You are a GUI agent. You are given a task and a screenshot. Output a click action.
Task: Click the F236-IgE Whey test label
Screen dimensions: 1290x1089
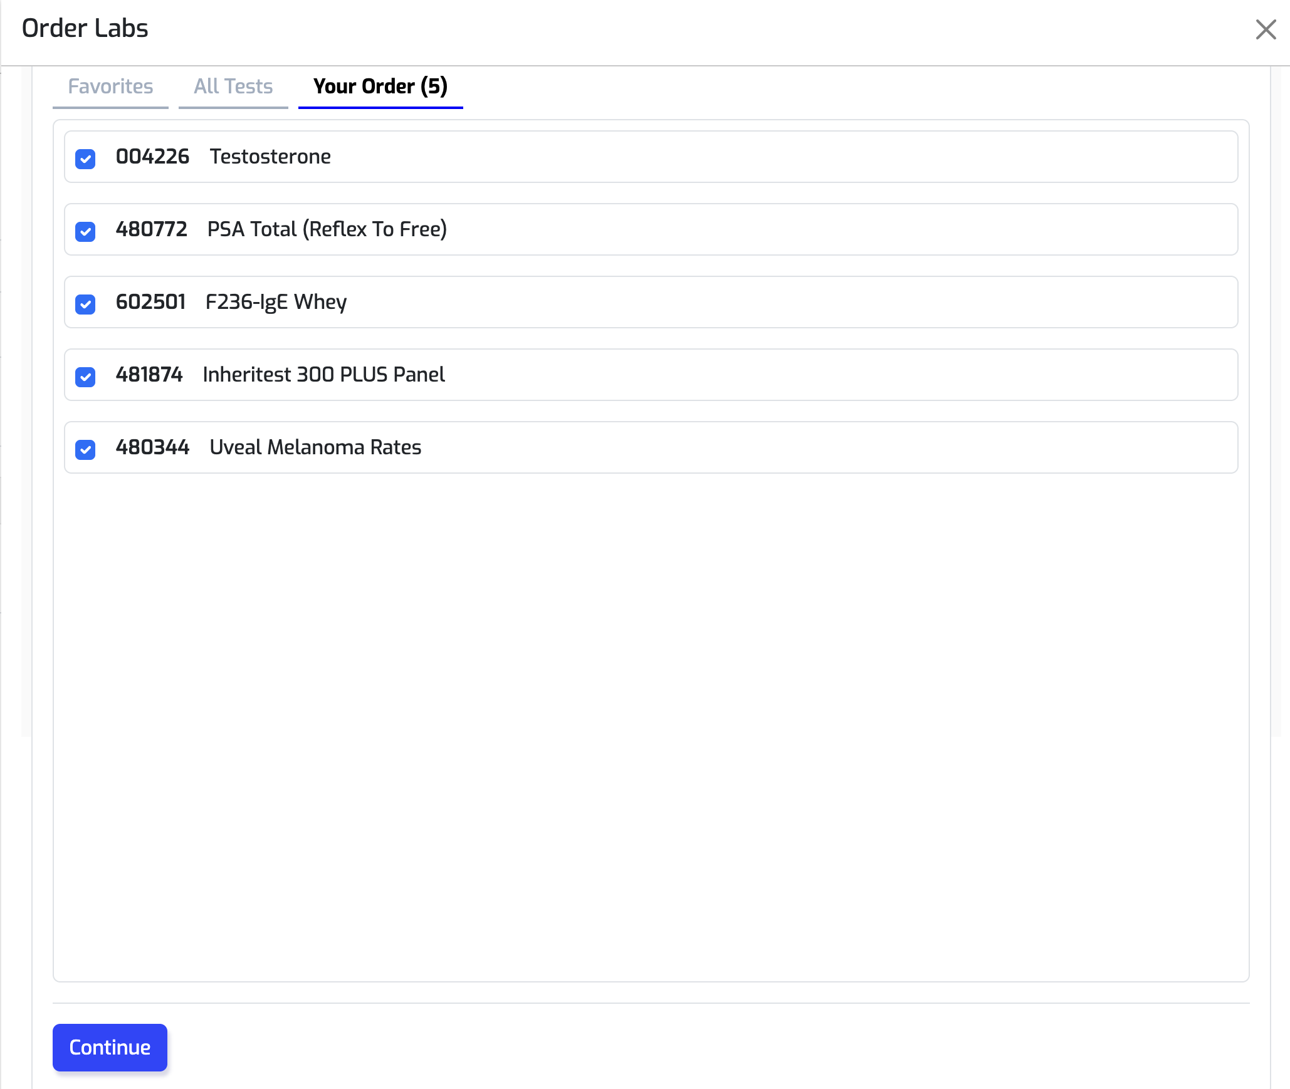tap(276, 302)
